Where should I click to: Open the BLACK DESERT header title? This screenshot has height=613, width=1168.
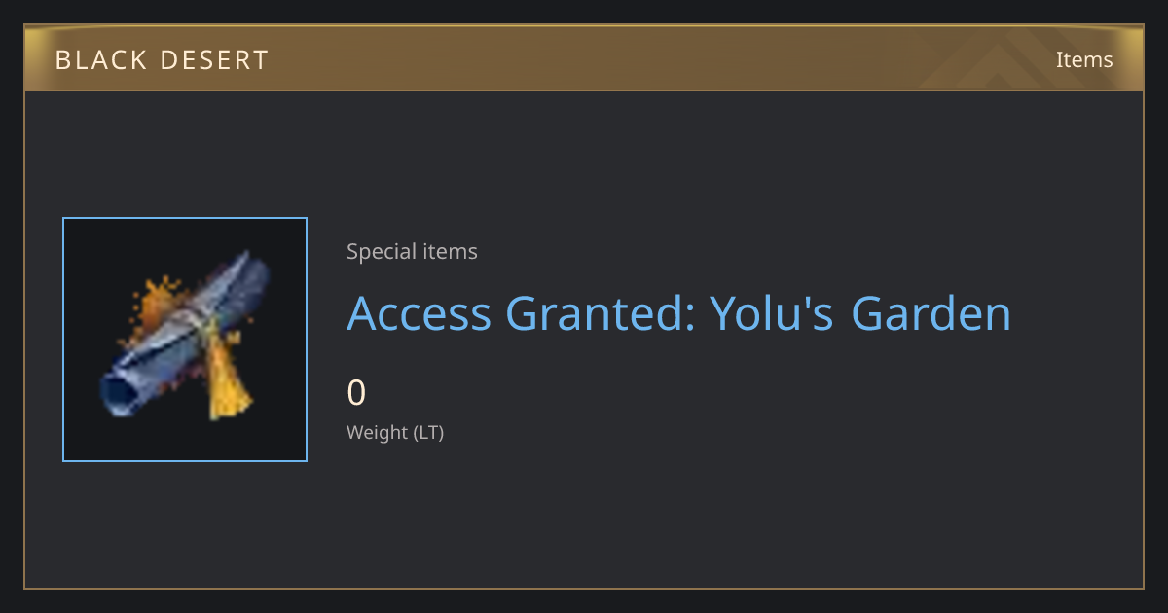coord(162,60)
